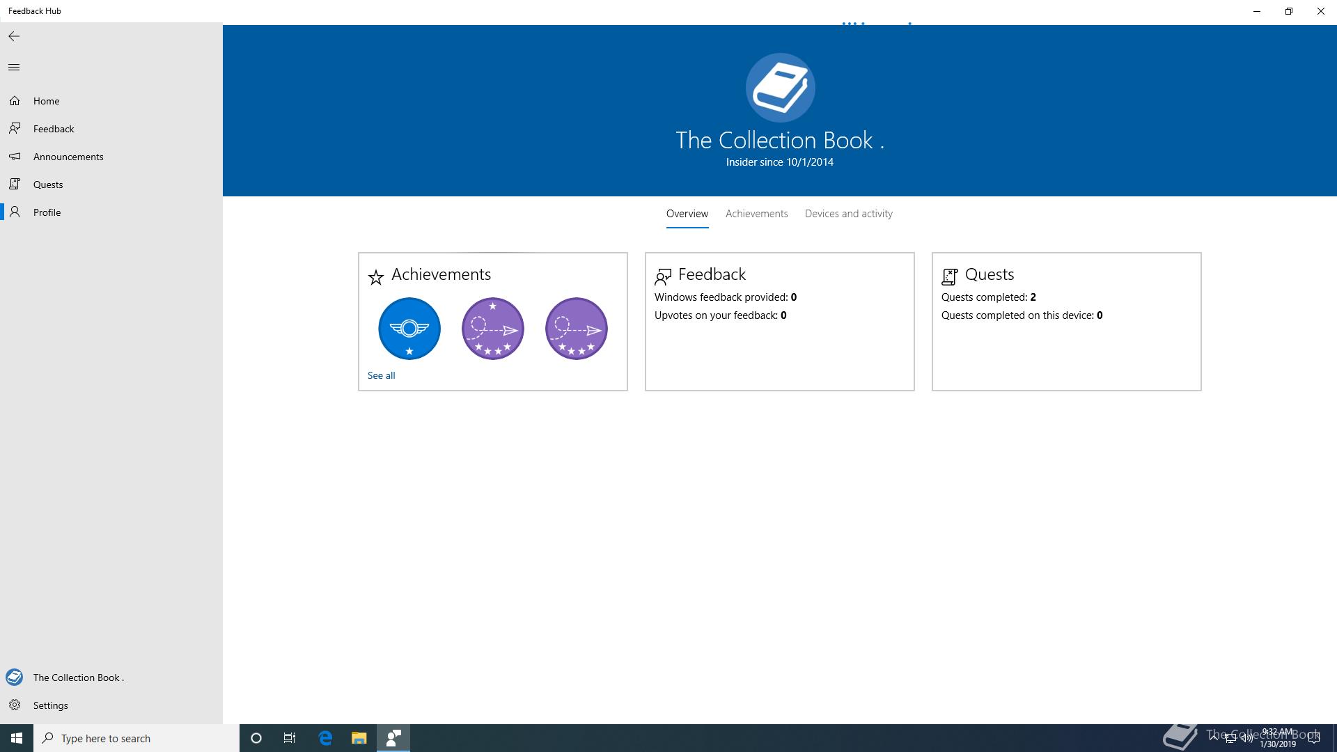Open Home in the sidebar

(46, 101)
